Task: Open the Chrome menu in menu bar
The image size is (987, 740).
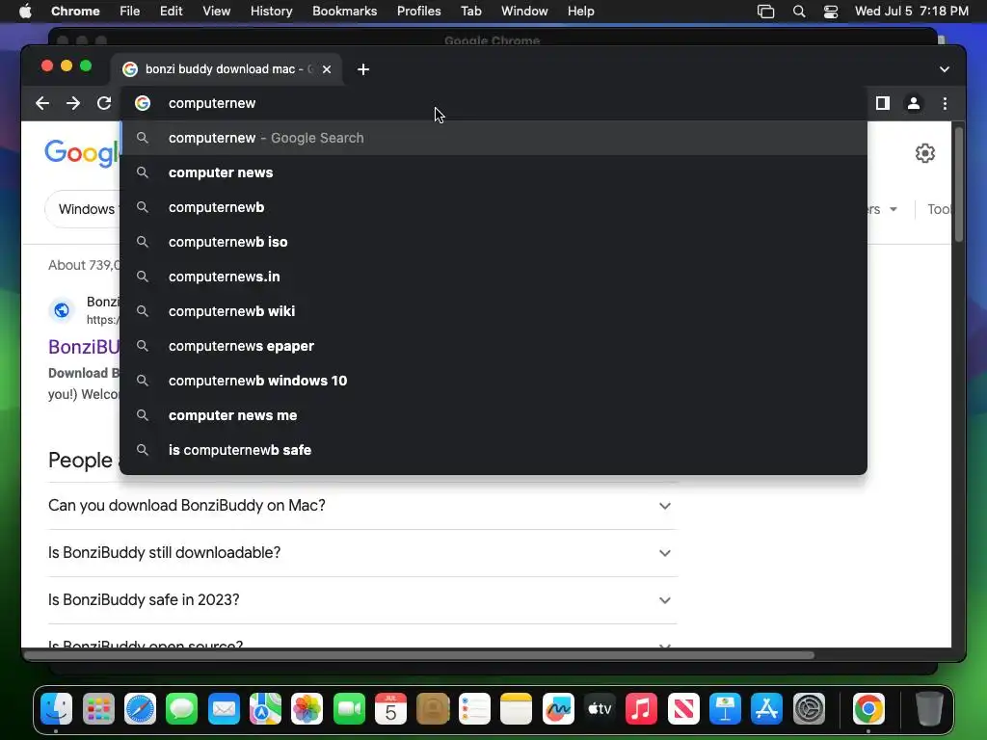Action: [75, 11]
